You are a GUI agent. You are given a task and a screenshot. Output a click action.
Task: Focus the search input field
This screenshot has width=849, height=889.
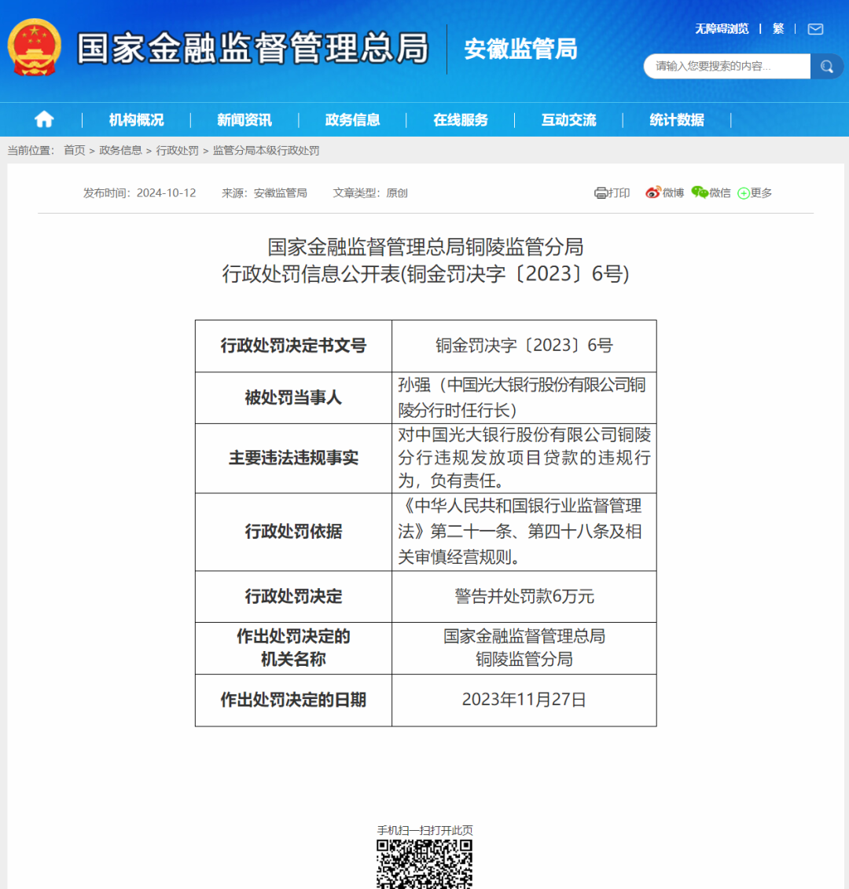[727, 66]
